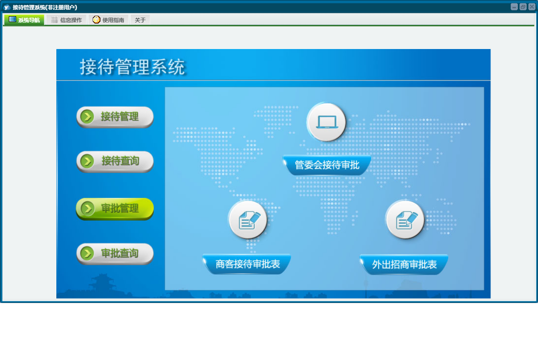Select the 审批查询 sidebar button

[115, 253]
